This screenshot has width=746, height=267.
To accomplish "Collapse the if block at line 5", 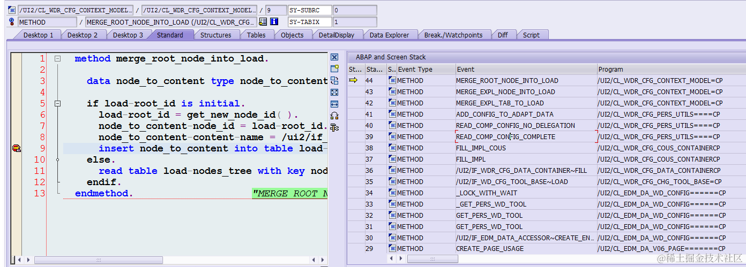I will tap(58, 104).
